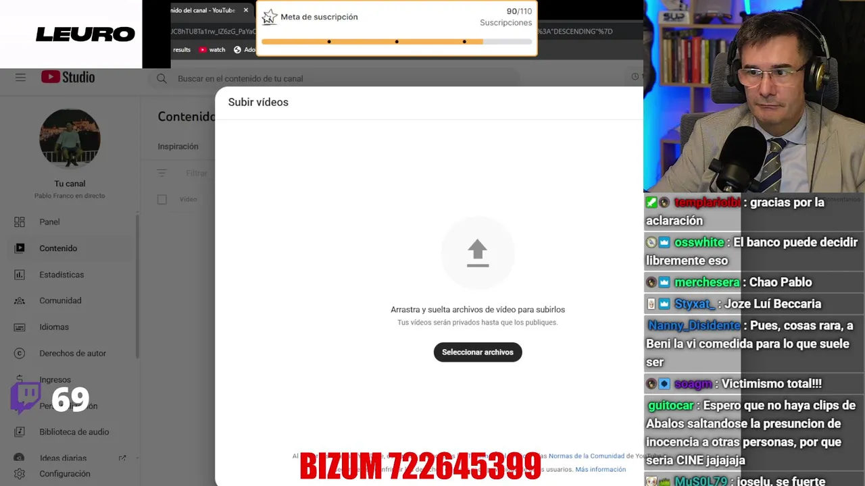Tick the select-all Vídeo checkbox
This screenshot has width=865, height=486.
pyautogui.click(x=162, y=199)
